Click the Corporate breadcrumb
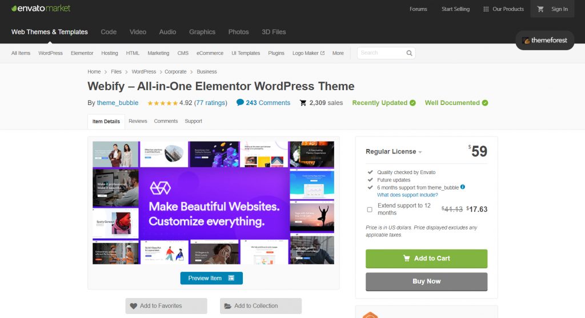 point(175,71)
